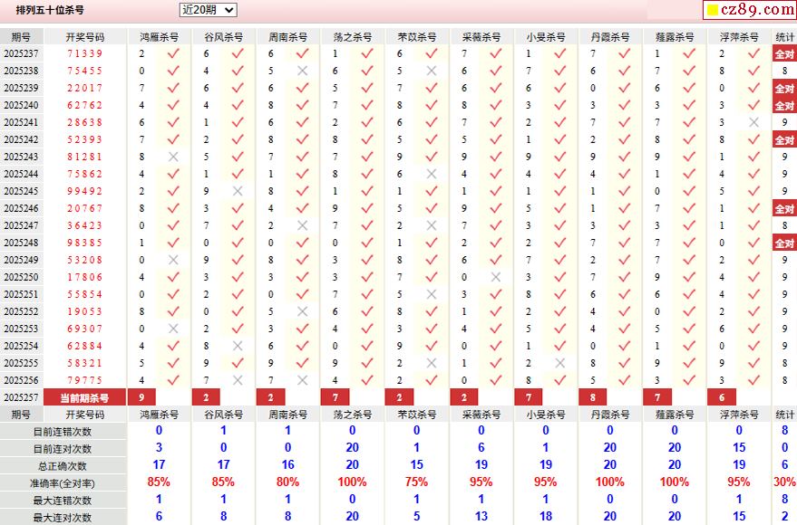Click the X mark for 鸿雁杀号 in row 2025243

tap(173, 157)
